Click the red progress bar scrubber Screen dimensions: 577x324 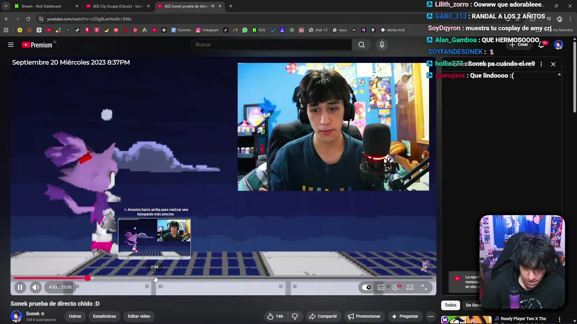click(87, 278)
